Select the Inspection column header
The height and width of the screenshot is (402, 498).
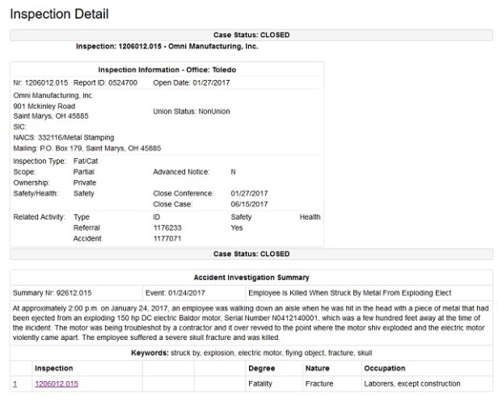pyautogui.click(x=53, y=368)
